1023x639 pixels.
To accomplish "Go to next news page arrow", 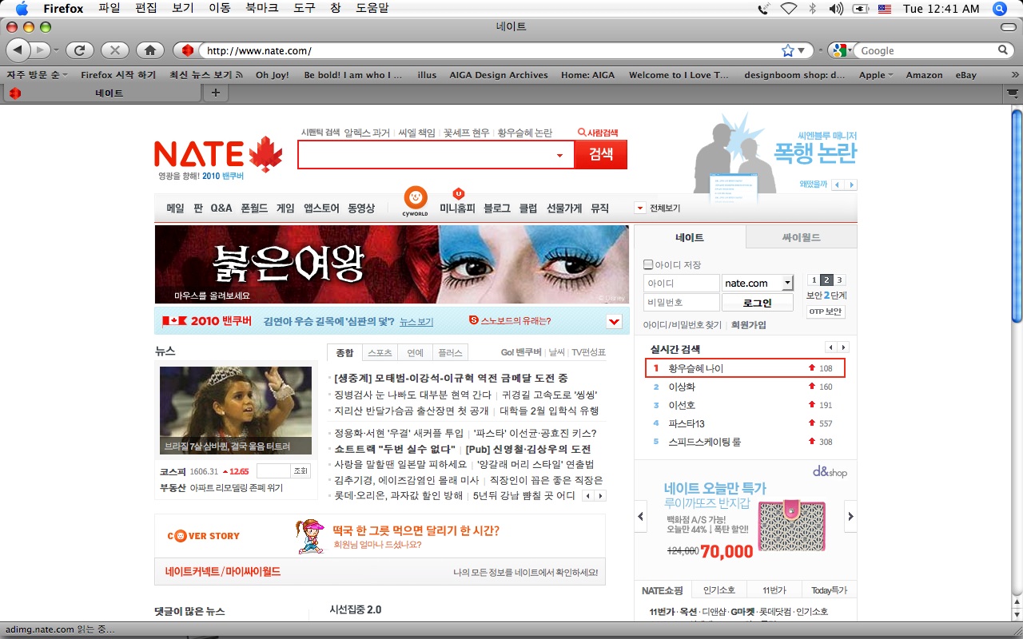I will coord(600,496).
